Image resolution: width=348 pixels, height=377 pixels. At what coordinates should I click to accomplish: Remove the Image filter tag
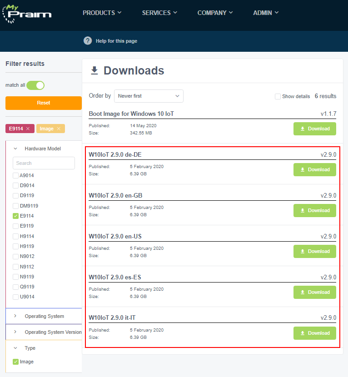[59, 129]
